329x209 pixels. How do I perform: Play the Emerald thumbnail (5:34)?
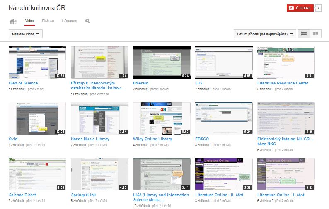pyautogui.click(x=162, y=62)
